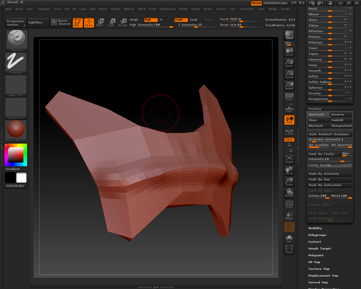
Task: Select the Zoom canvas tool
Action: (289, 63)
